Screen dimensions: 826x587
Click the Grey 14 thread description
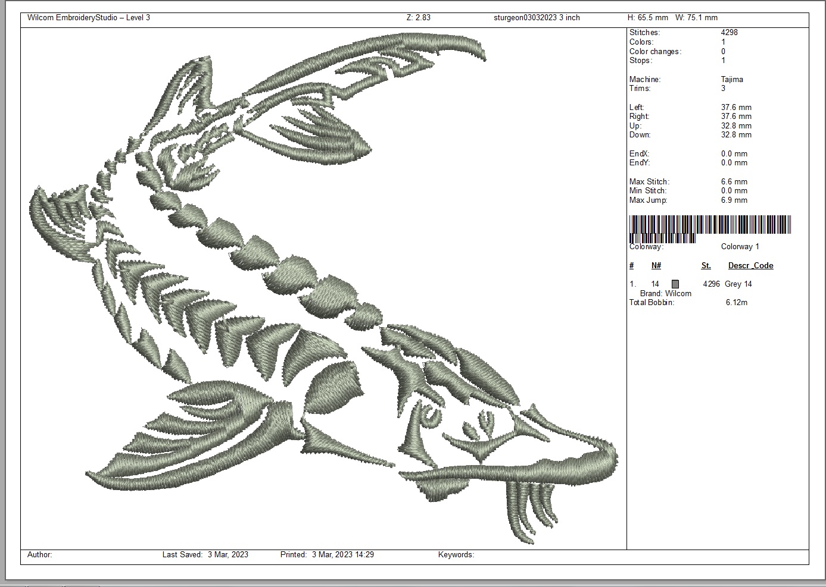pos(738,284)
